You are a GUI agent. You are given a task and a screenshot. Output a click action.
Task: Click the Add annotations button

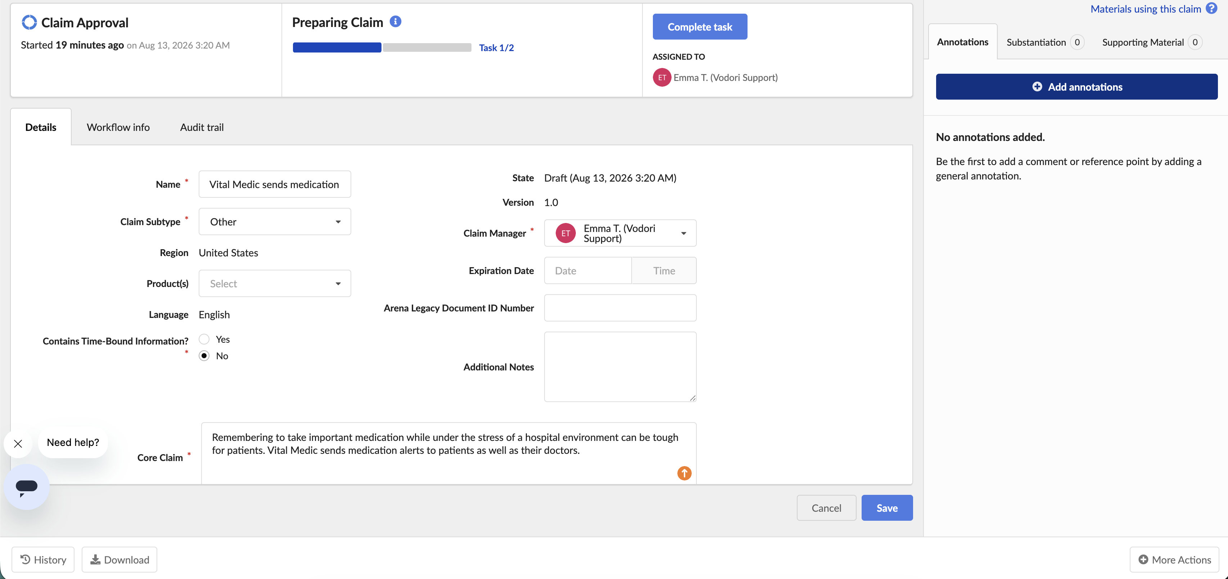tap(1076, 87)
